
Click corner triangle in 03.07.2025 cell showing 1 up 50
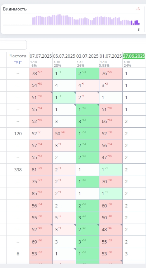(x=98, y=105)
